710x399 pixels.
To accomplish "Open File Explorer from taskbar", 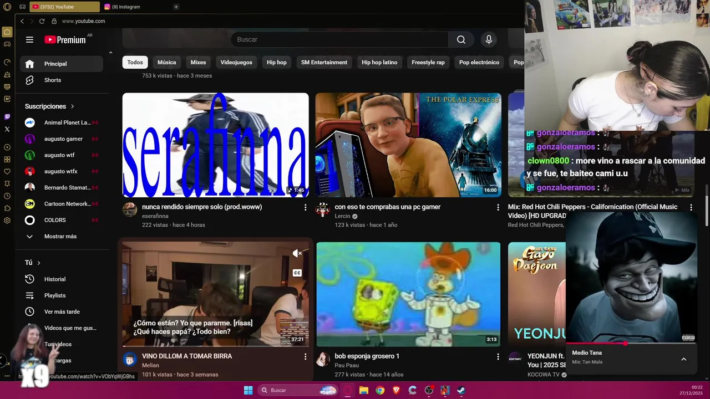I will tap(364, 390).
